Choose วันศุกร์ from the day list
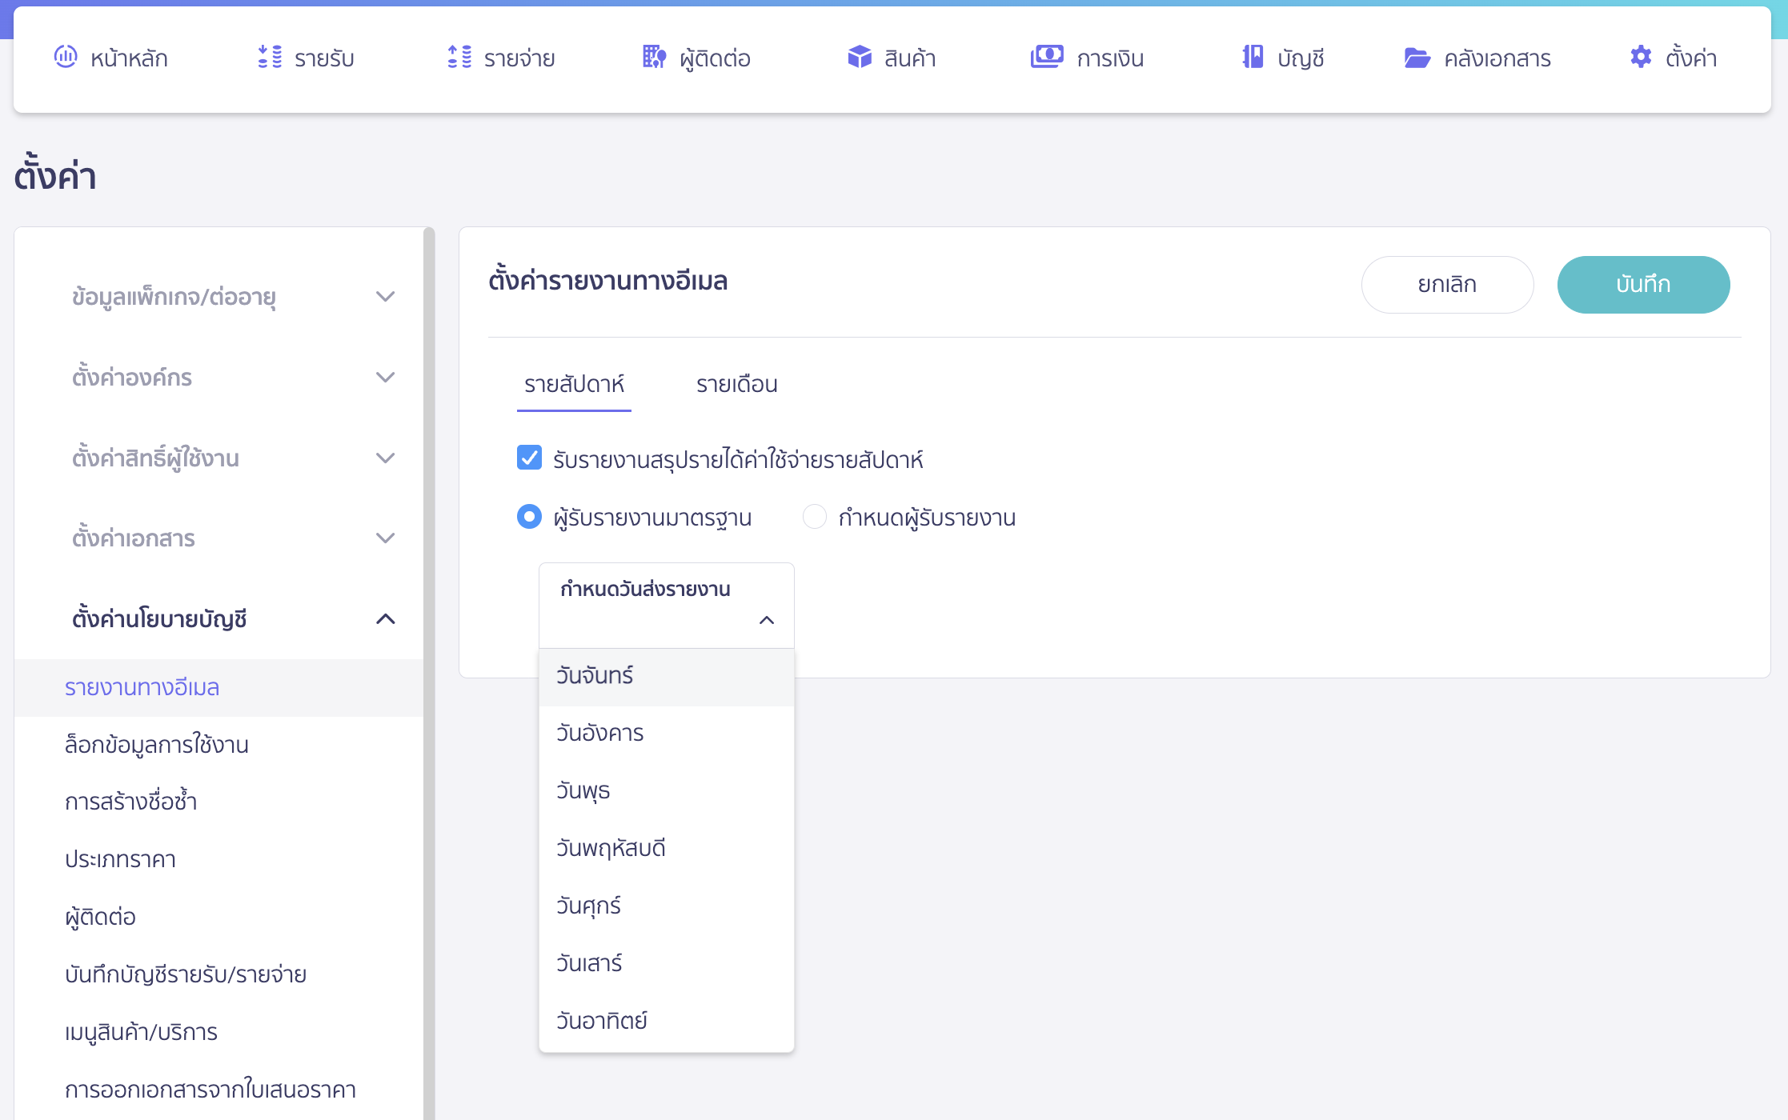Image resolution: width=1788 pixels, height=1120 pixels. (589, 906)
